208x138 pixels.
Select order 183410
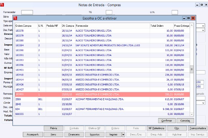(102, 75)
